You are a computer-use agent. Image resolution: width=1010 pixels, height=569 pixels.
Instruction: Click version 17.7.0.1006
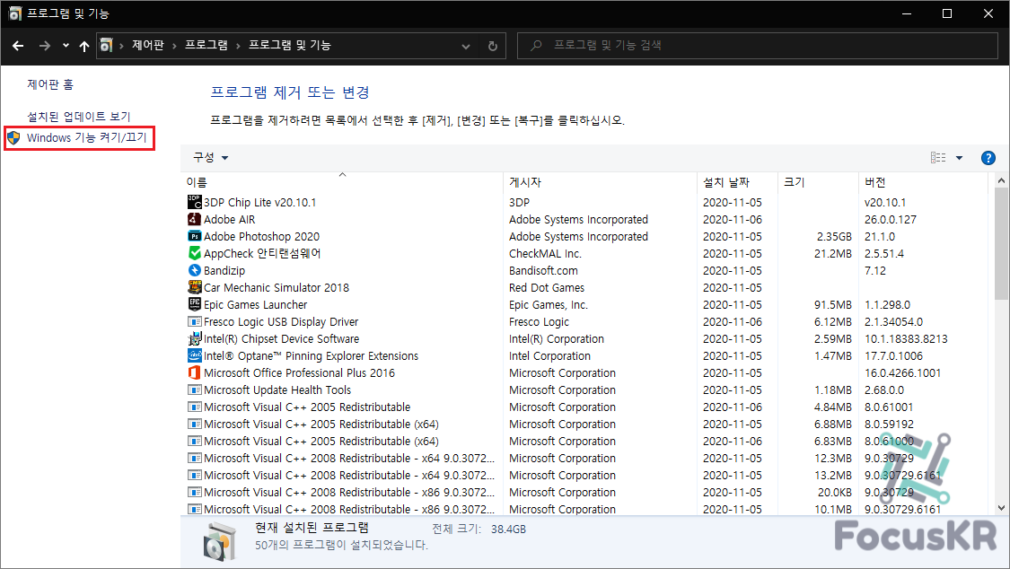893,356
